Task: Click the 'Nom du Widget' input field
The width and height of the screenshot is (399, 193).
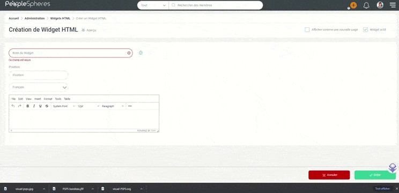Action: click(x=71, y=53)
